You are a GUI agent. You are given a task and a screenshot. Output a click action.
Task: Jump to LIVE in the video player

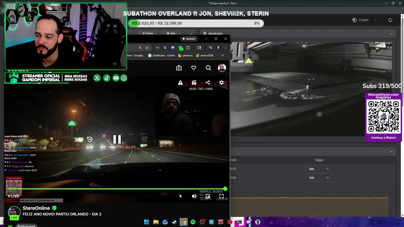point(13,196)
